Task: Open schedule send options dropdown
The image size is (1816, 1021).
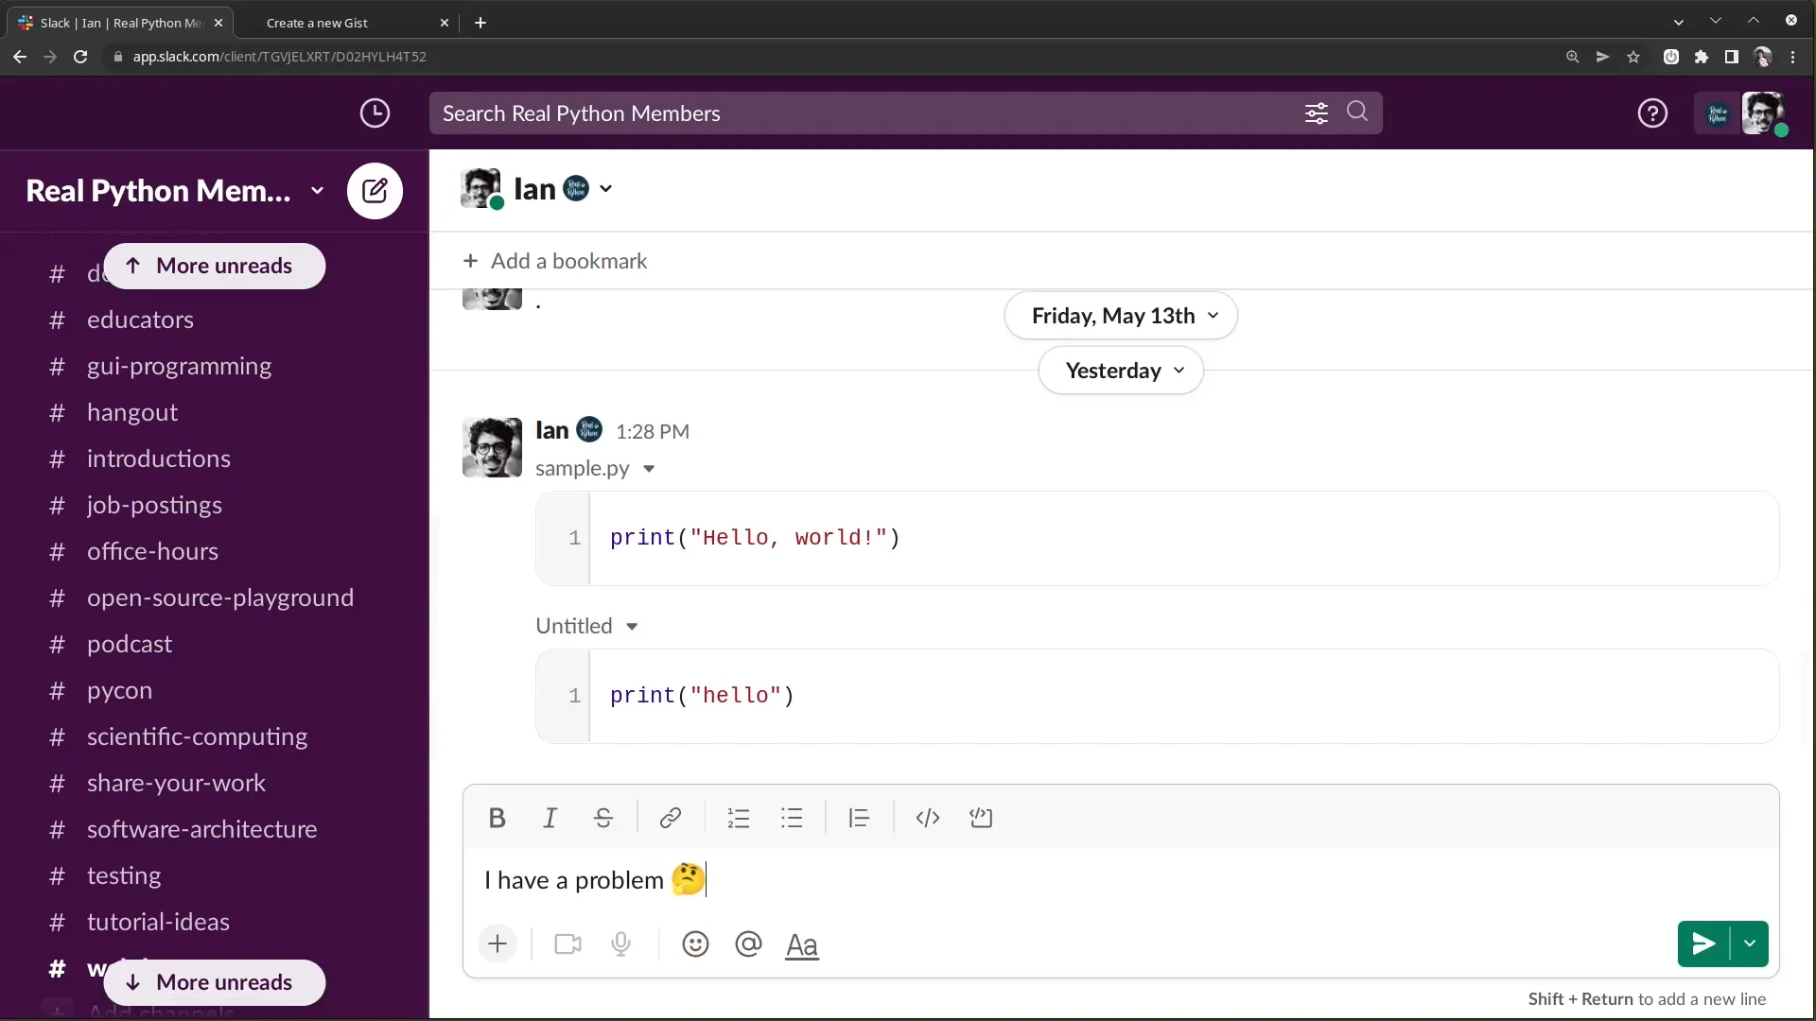Action: click(x=1750, y=943)
